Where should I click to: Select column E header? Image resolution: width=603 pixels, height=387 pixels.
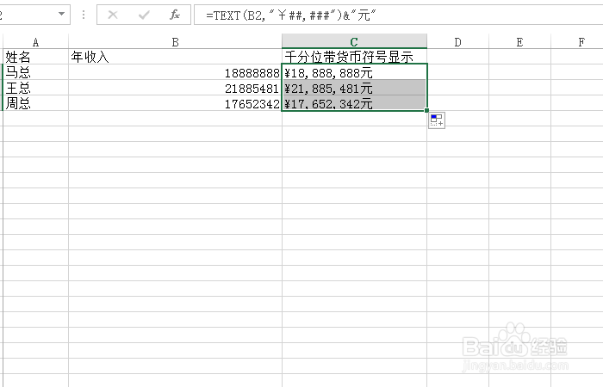pyautogui.click(x=519, y=41)
